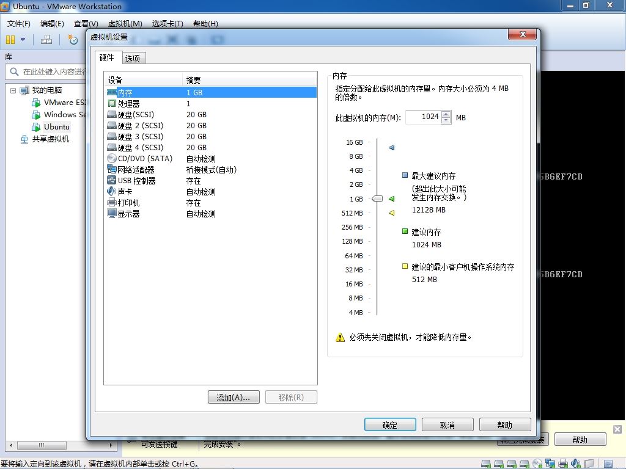Select the 我的电脑 computer icon in library
Screen dimensions: 626x469
[24, 90]
